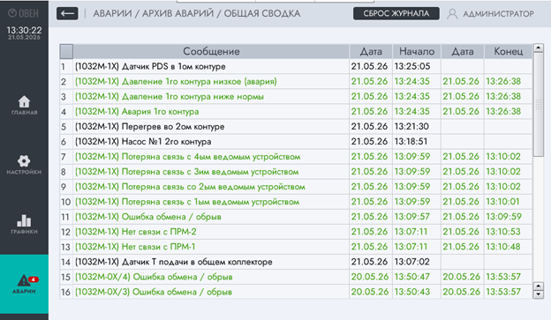Select 'Потеряна связь с 3им ведомым устройством'

click(x=296, y=172)
